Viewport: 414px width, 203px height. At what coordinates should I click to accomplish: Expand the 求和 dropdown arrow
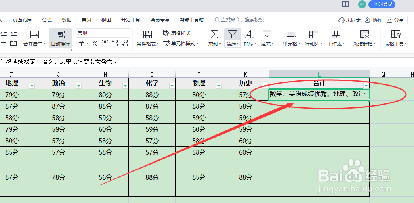pyautogui.click(x=220, y=44)
